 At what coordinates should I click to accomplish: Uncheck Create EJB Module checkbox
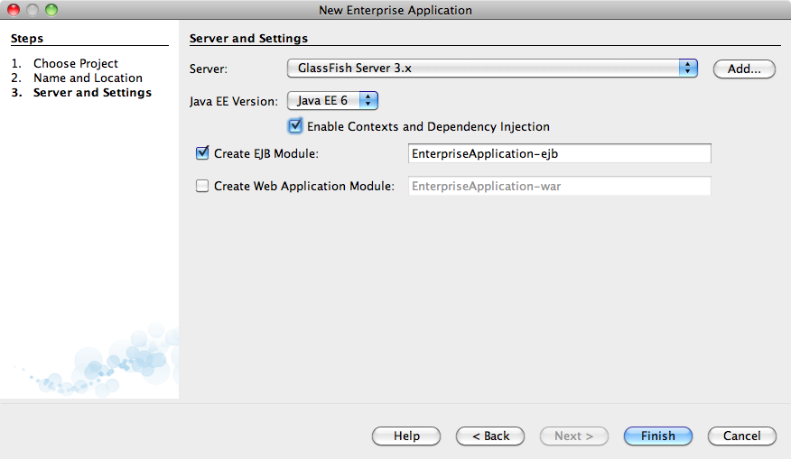click(202, 153)
